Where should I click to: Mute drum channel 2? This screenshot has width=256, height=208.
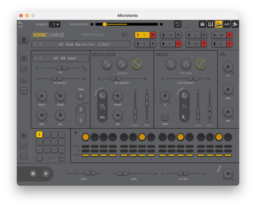[x=178, y=35]
